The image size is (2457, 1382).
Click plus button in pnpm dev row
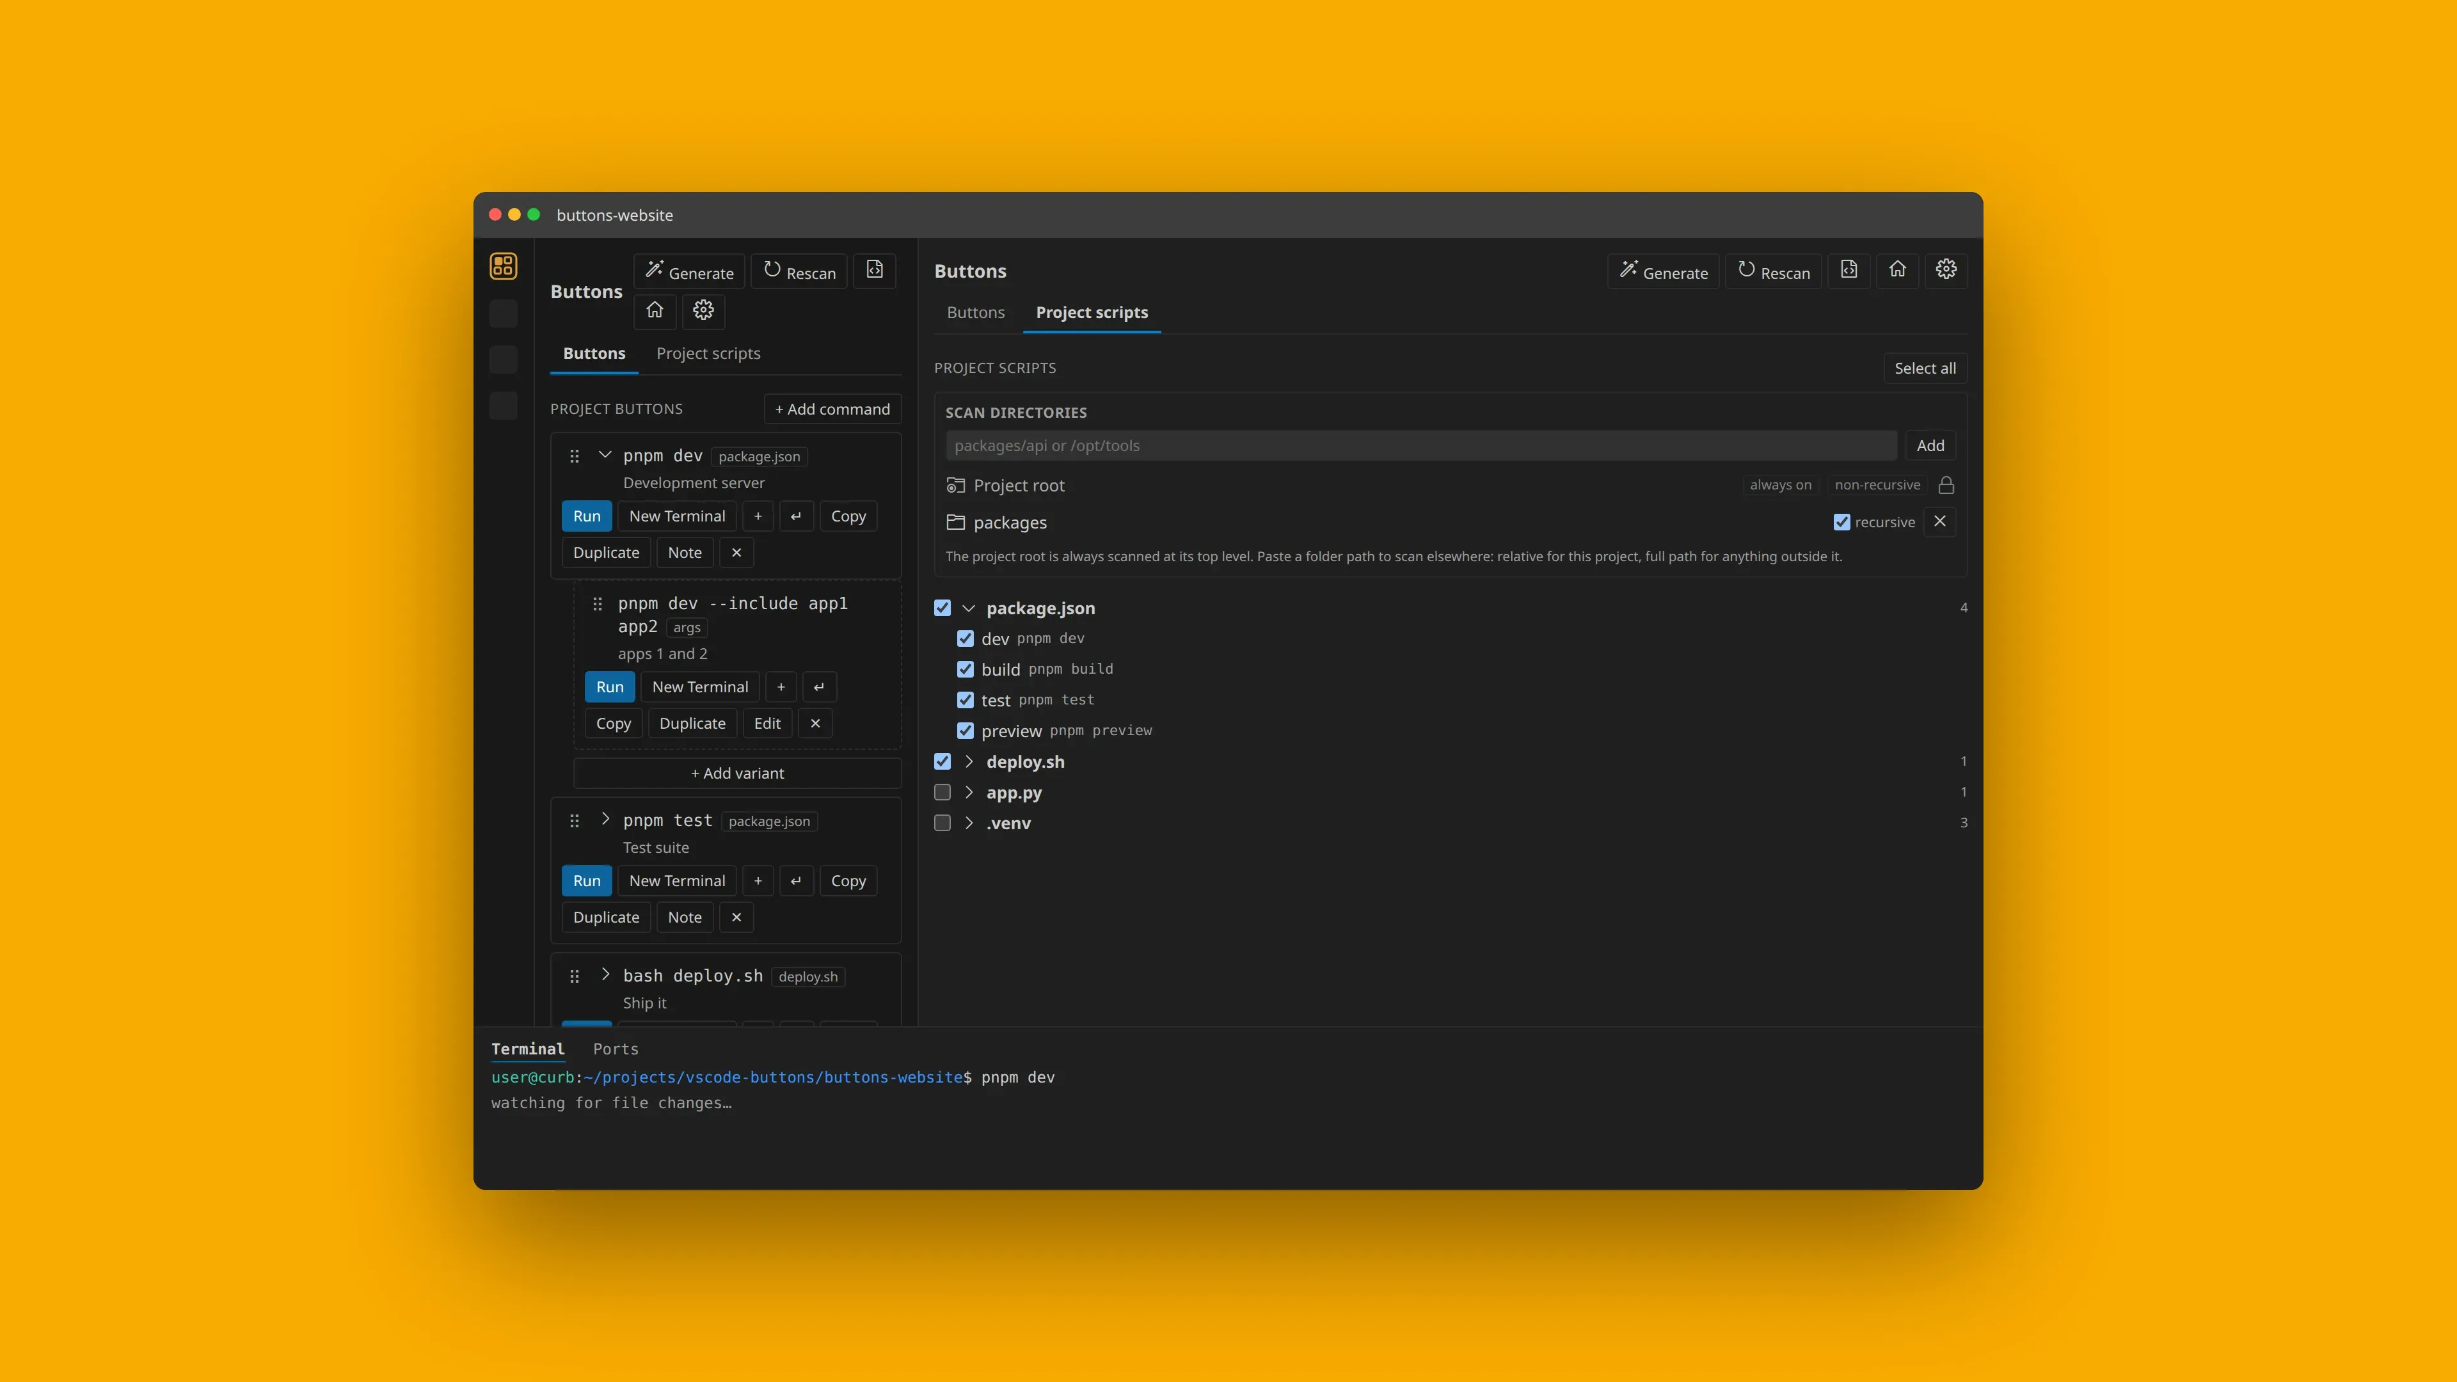coord(758,516)
